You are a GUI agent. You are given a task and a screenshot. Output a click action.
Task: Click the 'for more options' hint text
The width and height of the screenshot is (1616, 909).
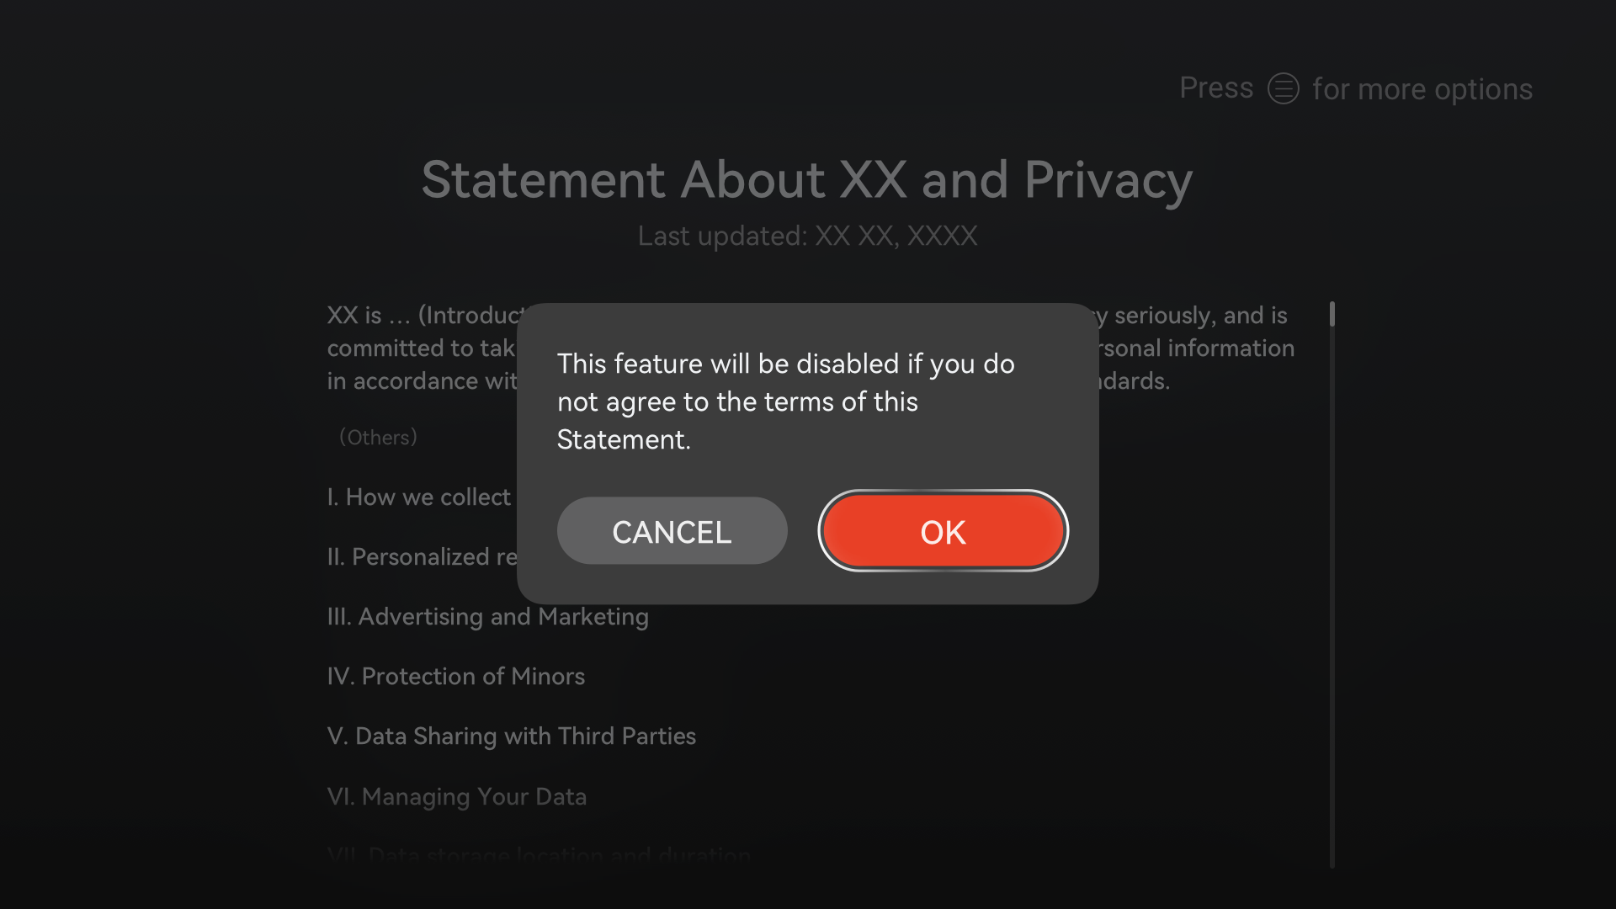1422,89
